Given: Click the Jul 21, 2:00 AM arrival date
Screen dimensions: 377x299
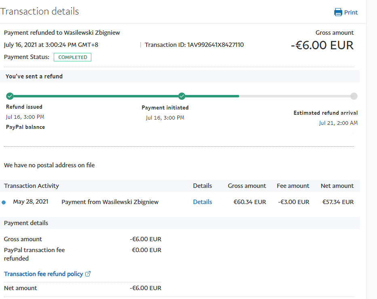Looking at the screenshot, I should (x=338, y=123).
